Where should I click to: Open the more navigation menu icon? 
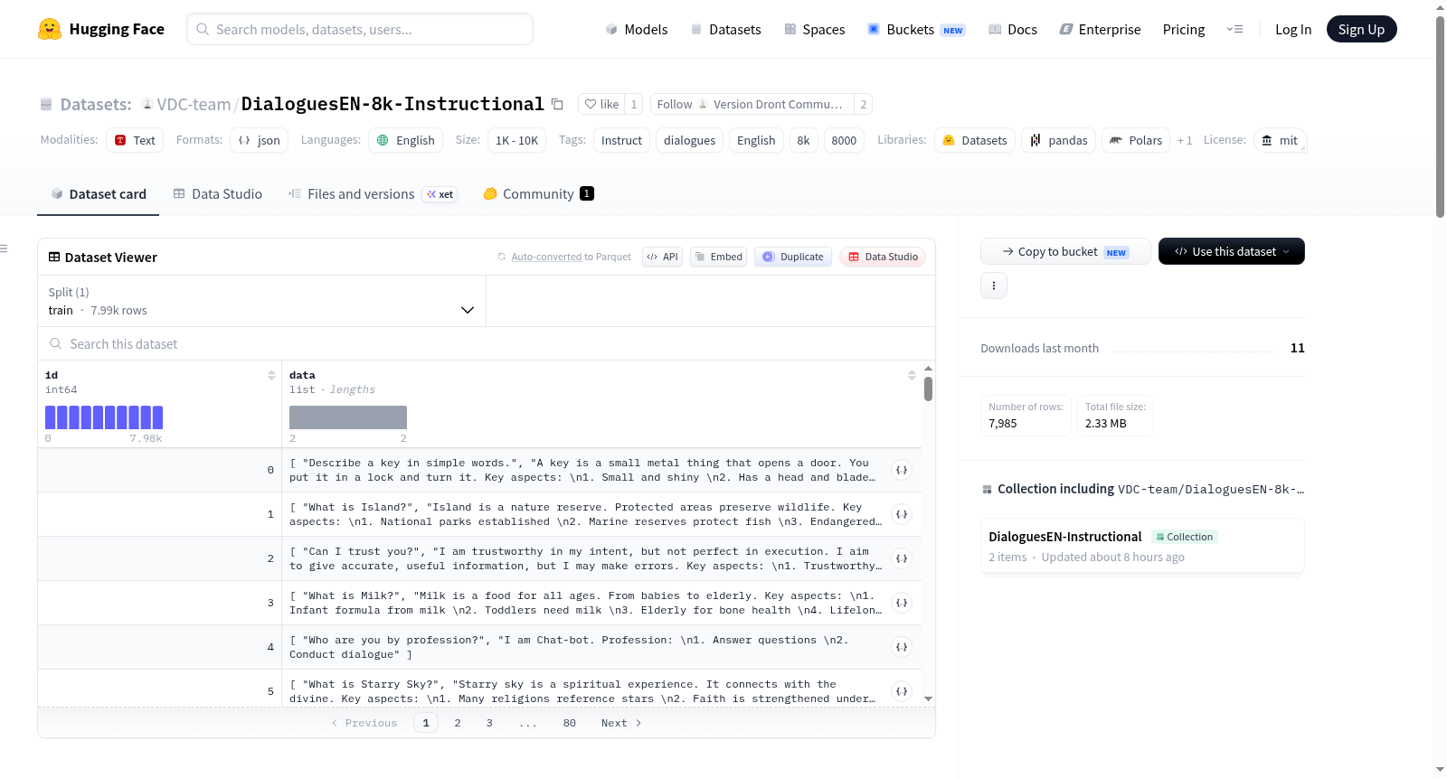coord(1234,29)
